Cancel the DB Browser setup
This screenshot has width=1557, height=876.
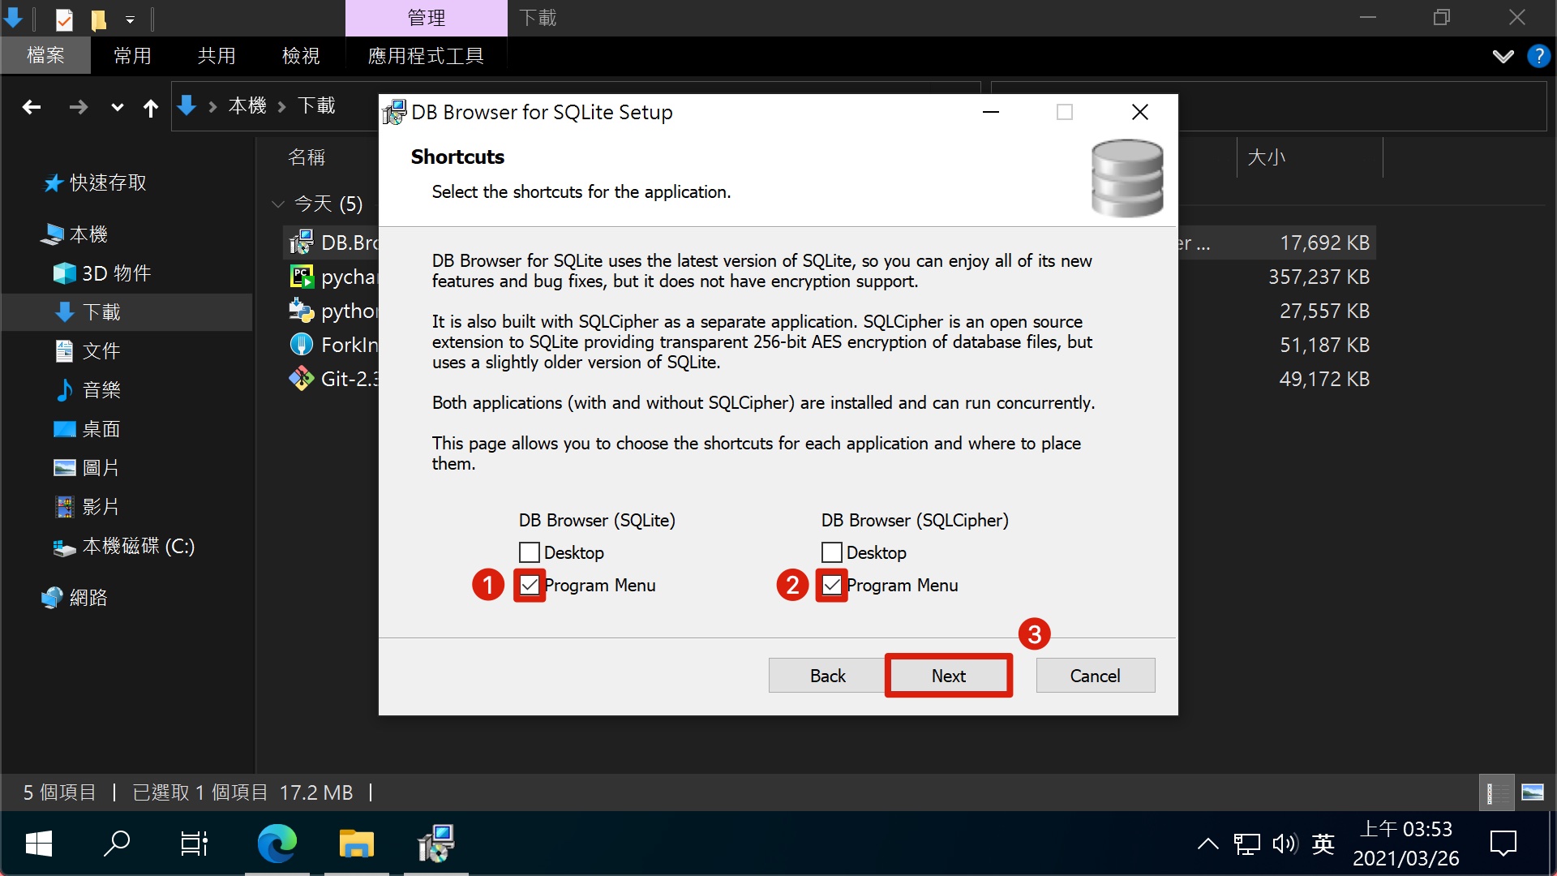click(1096, 676)
